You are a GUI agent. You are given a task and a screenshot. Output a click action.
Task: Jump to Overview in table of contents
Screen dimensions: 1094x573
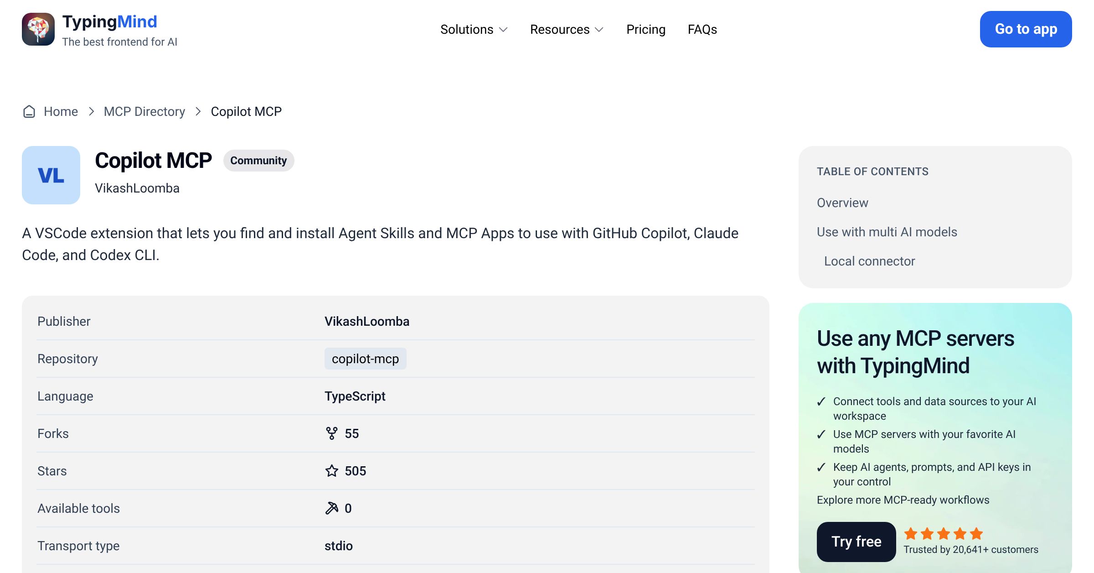tap(842, 203)
